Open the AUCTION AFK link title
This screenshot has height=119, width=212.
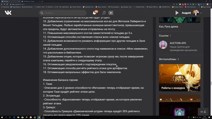[178, 43]
